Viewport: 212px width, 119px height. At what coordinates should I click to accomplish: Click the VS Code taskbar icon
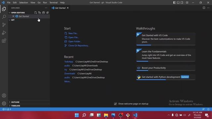[x=135, y=115]
